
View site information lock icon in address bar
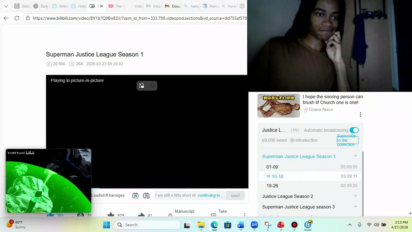click(28, 18)
